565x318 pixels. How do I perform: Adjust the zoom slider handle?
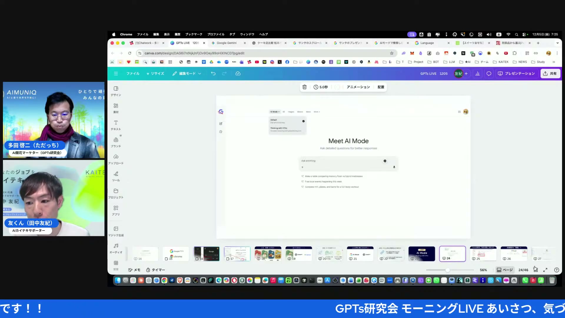448,270
